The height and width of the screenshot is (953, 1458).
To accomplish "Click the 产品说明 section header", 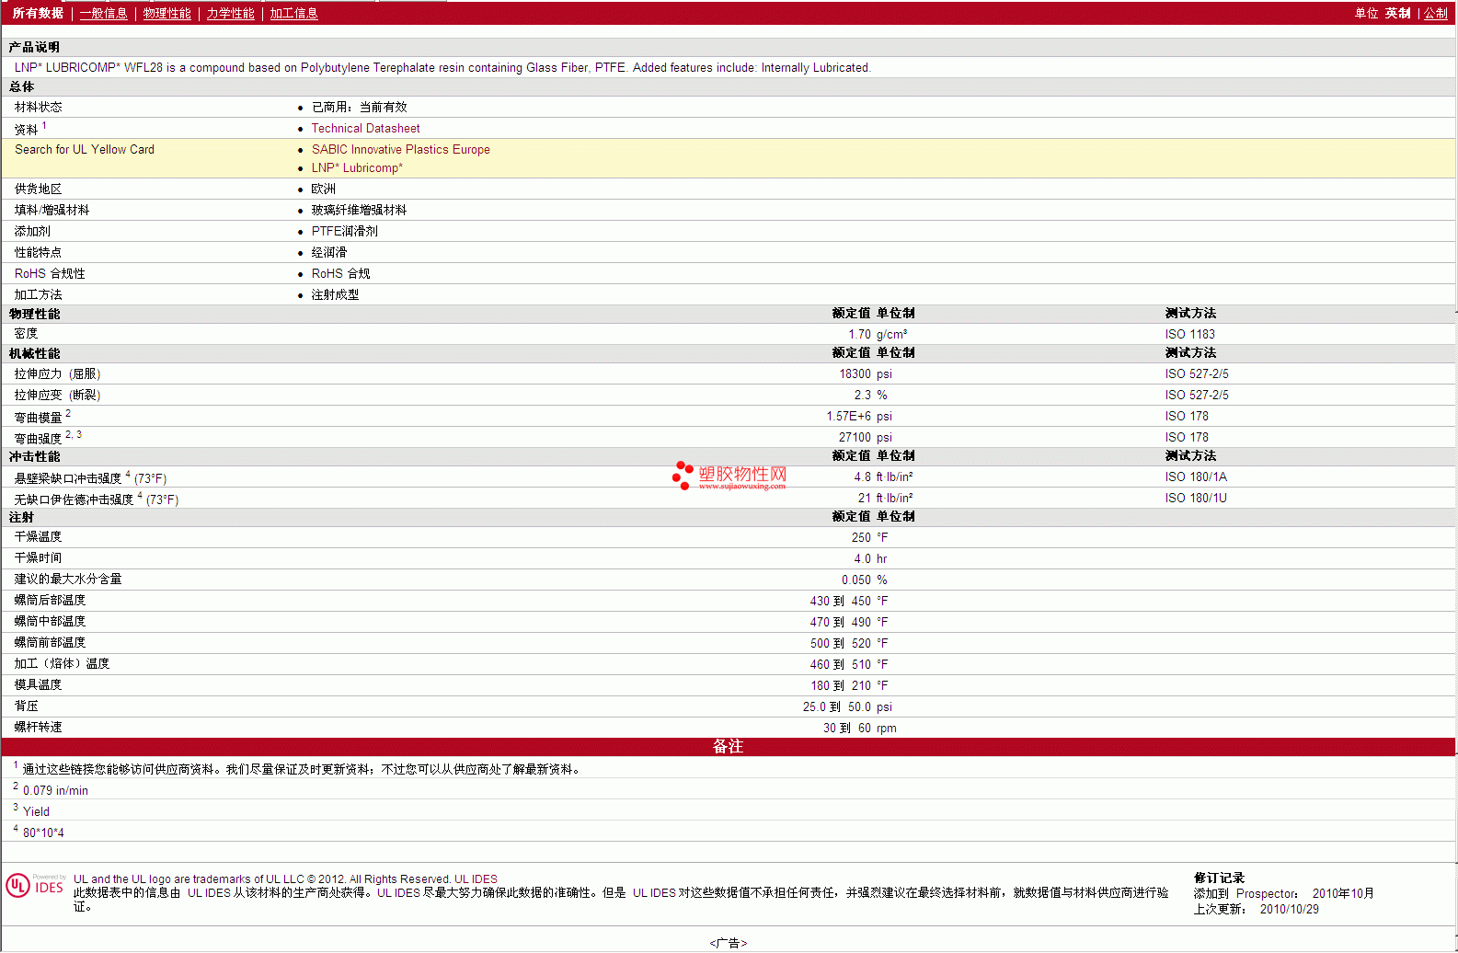I will point(34,47).
